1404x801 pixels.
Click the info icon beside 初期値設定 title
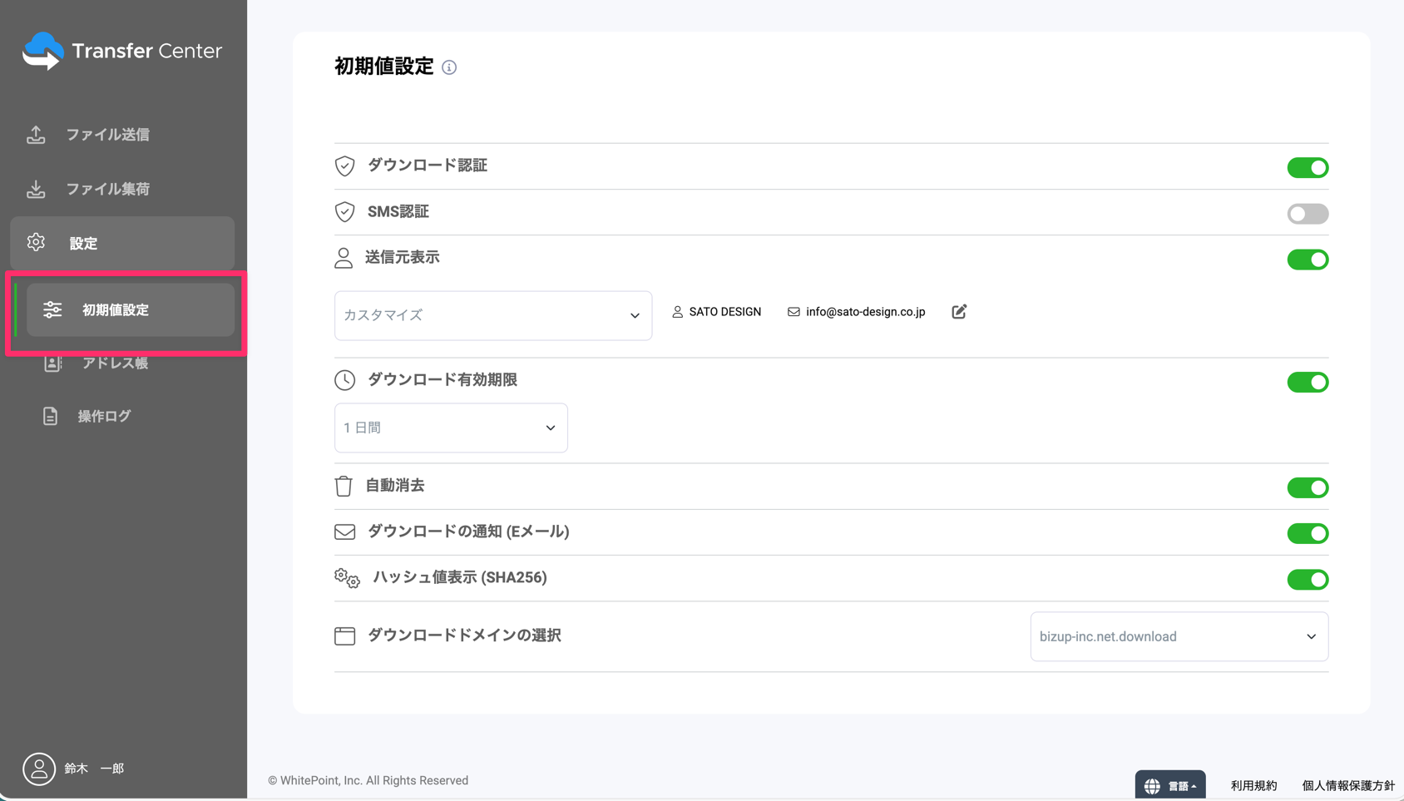pyautogui.click(x=449, y=67)
